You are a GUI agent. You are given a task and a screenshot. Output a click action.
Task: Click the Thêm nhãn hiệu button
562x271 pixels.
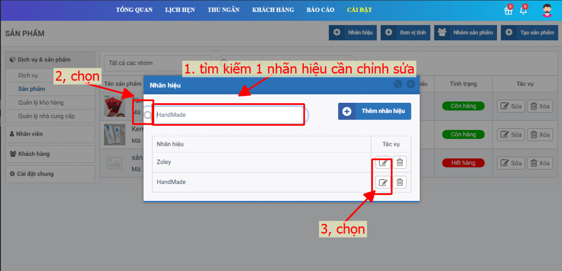375,112
